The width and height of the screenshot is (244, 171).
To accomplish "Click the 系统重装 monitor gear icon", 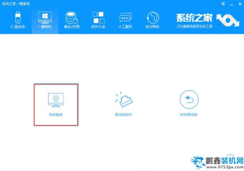I will tap(56, 100).
